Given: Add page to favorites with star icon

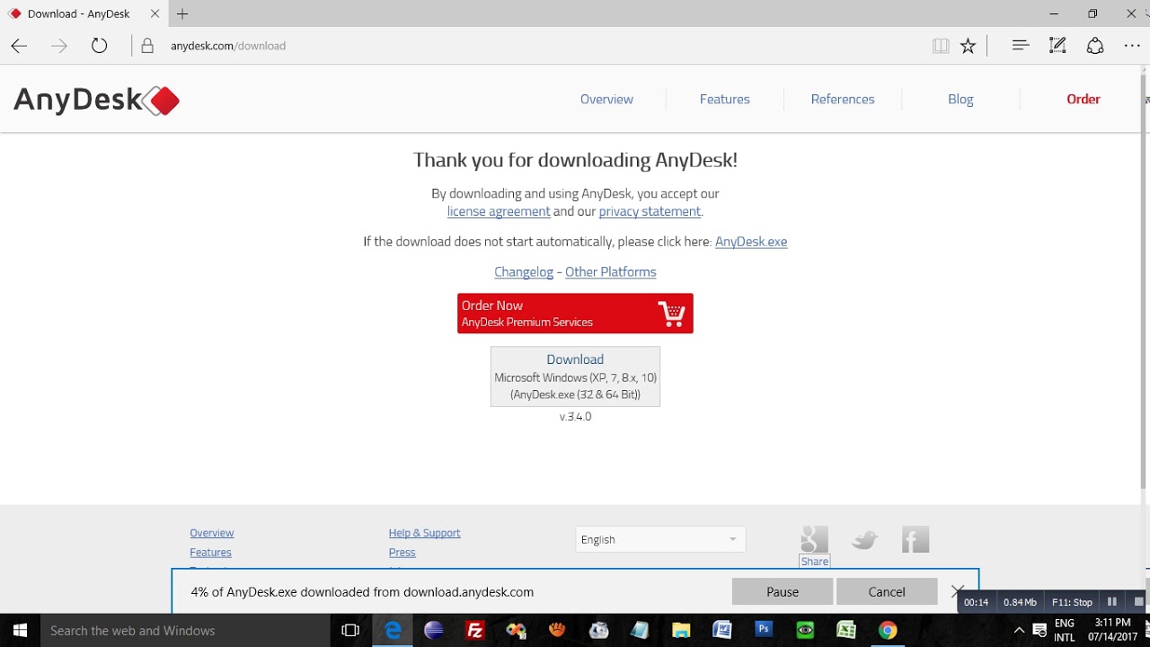Looking at the screenshot, I should [x=968, y=46].
